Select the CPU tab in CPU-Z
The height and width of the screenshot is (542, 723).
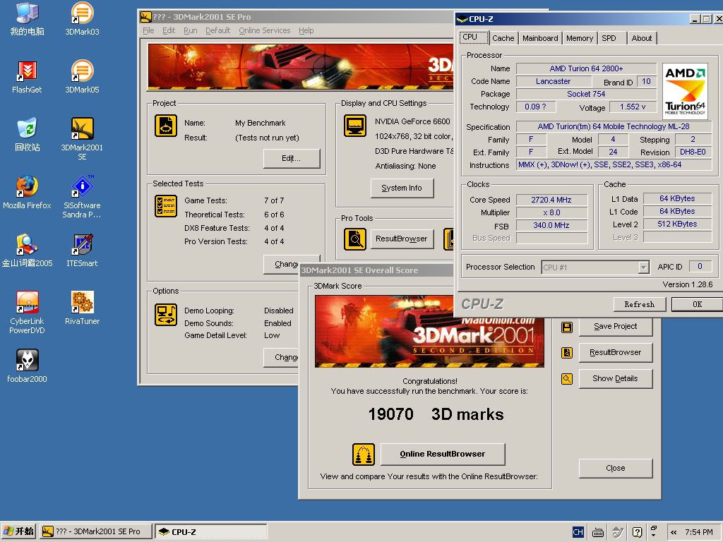click(x=474, y=37)
